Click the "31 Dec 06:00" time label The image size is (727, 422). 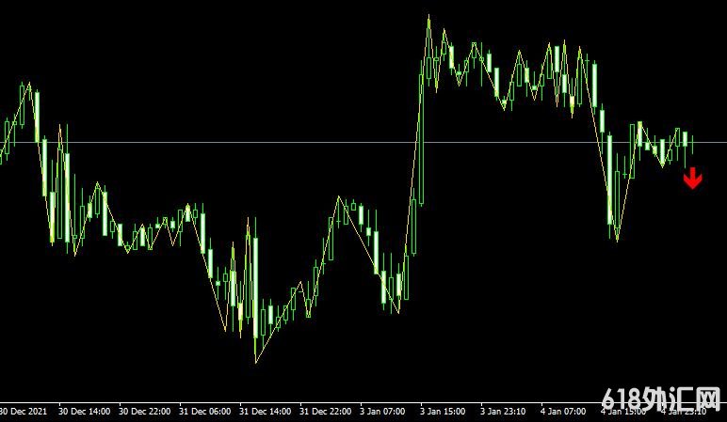coord(205,411)
